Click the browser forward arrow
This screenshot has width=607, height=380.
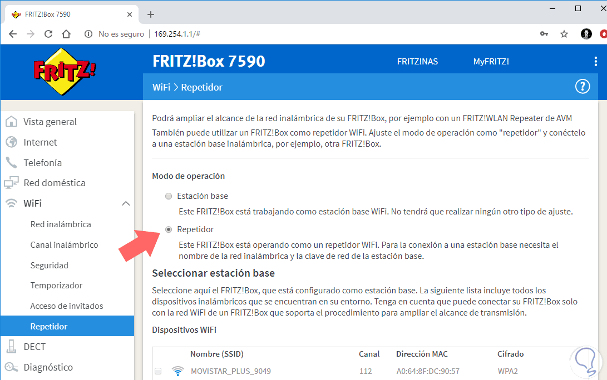point(31,34)
